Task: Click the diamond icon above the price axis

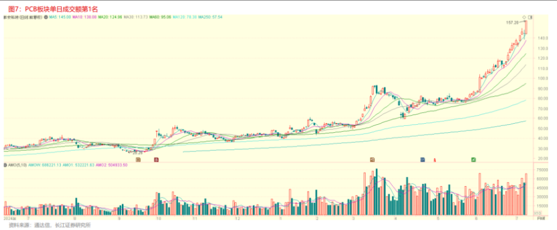Action: 524,17
